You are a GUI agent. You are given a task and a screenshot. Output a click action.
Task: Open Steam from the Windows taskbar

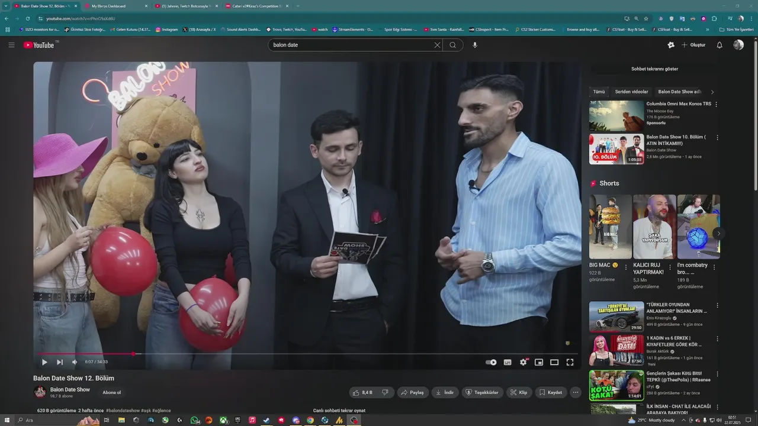point(266,420)
